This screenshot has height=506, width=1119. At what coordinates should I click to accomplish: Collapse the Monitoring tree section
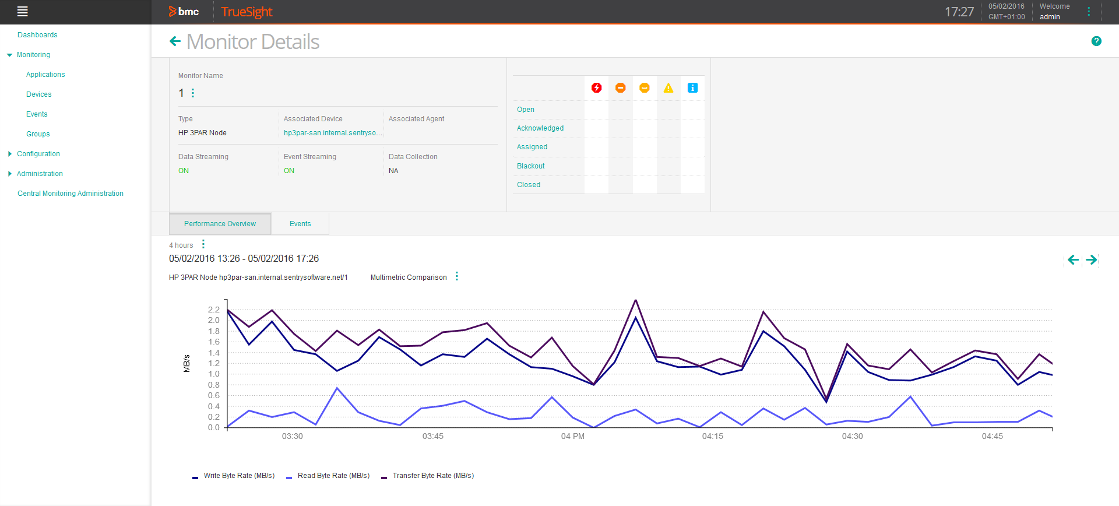tap(9, 55)
